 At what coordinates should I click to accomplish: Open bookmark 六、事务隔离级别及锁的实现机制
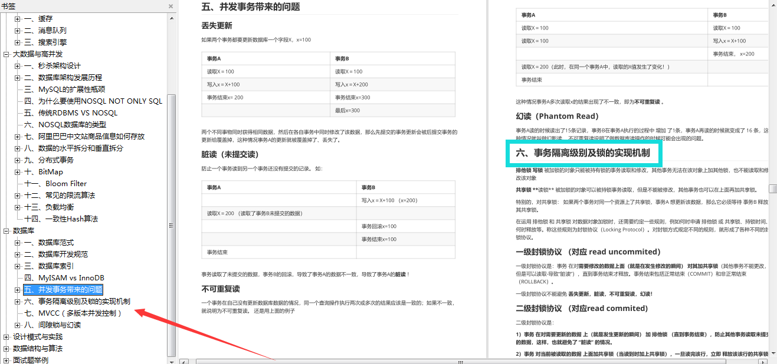click(77, 302)
